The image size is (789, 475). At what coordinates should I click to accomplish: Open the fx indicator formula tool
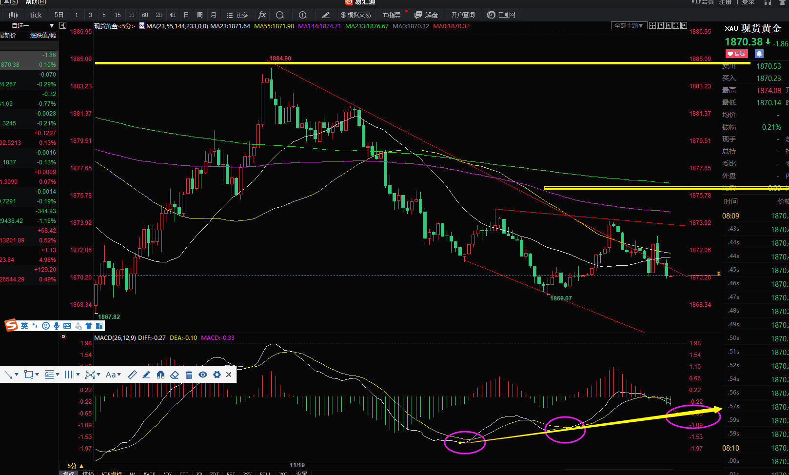(262, 15)
